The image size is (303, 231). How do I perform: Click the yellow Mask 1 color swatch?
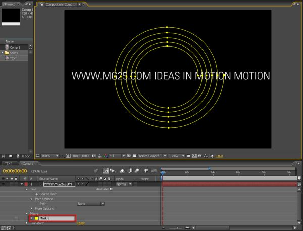pos(36,218)
